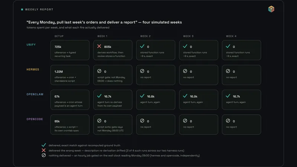Click the not-delivered icon in Hermes Week 1

[x=99, y=71]
